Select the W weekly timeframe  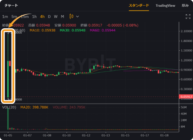[x=56, y=16]
